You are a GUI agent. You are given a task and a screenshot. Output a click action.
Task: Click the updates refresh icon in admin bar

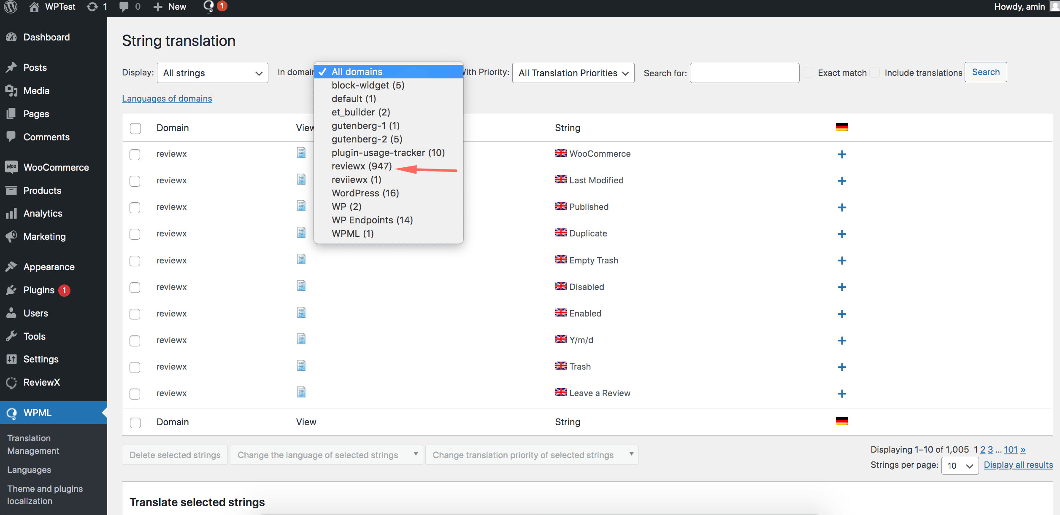coord(92,7)
